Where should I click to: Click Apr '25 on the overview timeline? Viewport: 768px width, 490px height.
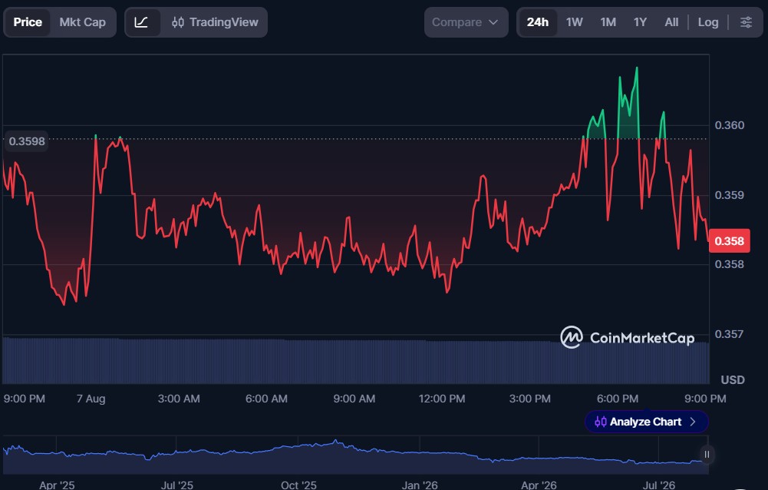pyautogui.click(x=57, y=485)
